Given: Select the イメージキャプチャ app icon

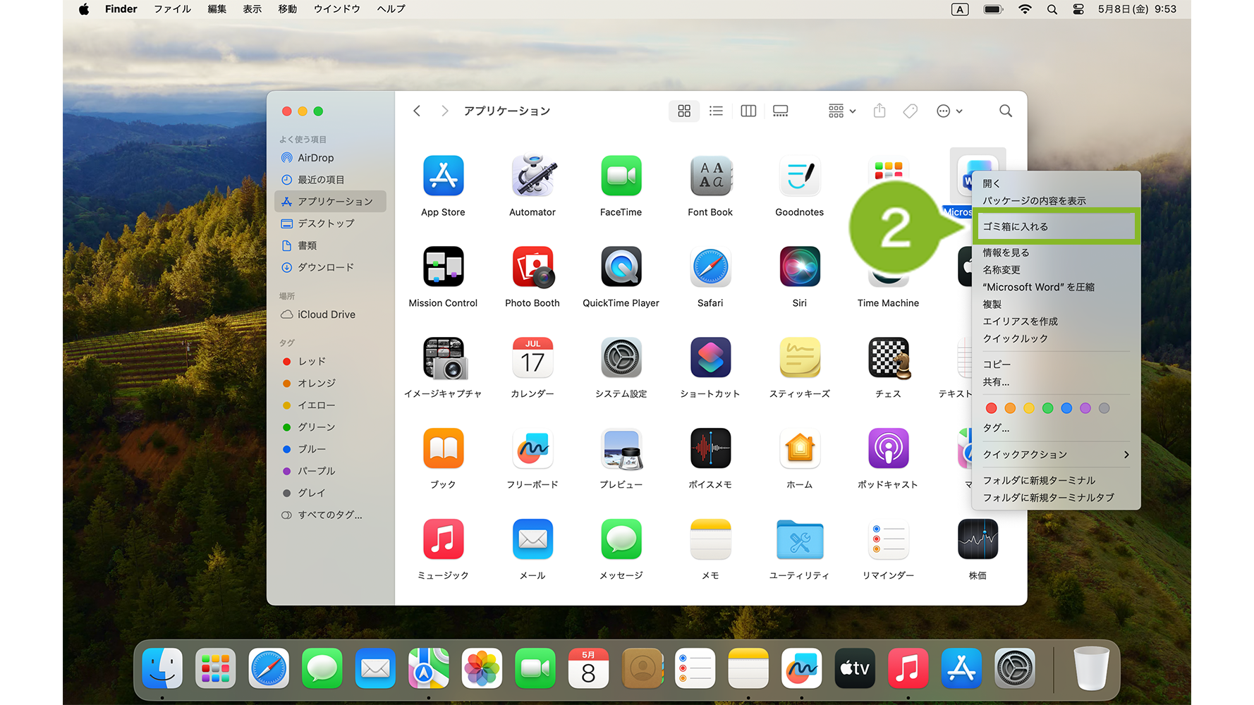Looking at the screenshot, I should coord(444,358).
